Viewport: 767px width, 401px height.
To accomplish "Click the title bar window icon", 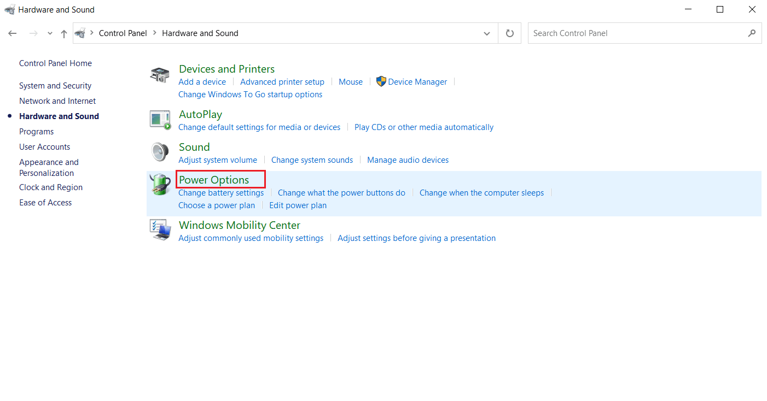I will pos(9,9).
